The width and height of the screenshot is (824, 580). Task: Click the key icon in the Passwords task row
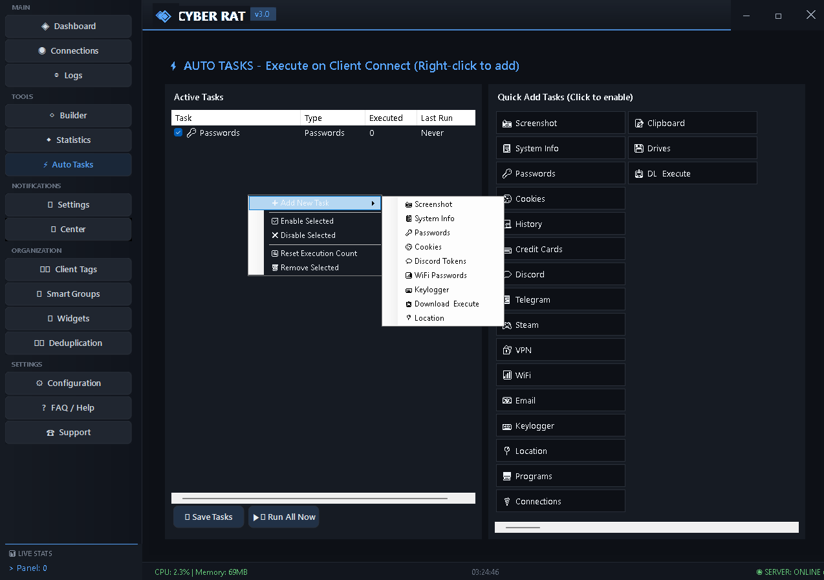point(191,133)
